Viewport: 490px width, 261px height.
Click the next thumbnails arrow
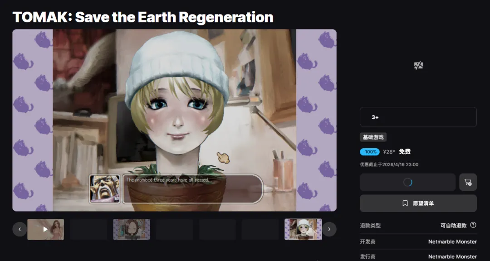(329, 229)
